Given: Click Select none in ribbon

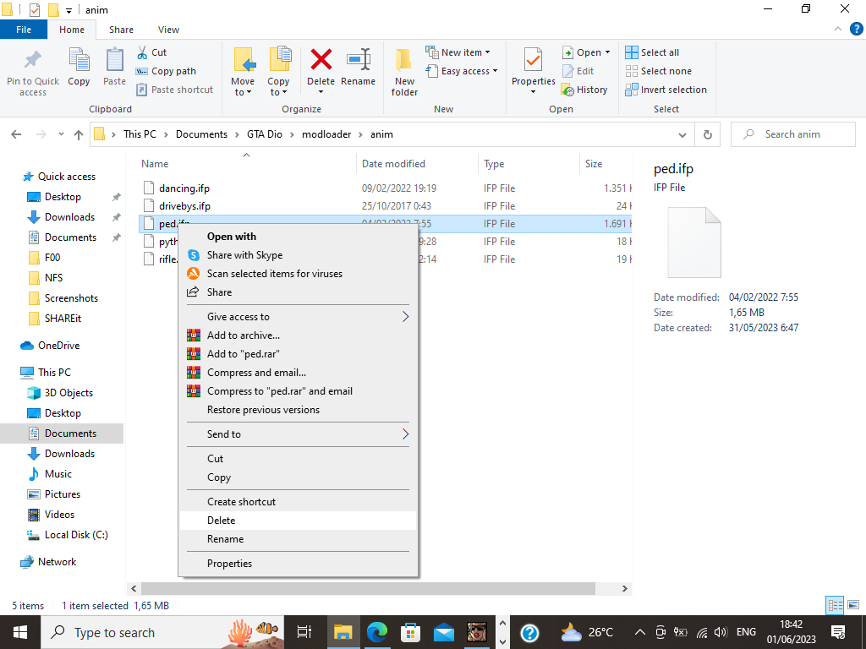Looking at the screenshot, I should click(x=658, y=71).
